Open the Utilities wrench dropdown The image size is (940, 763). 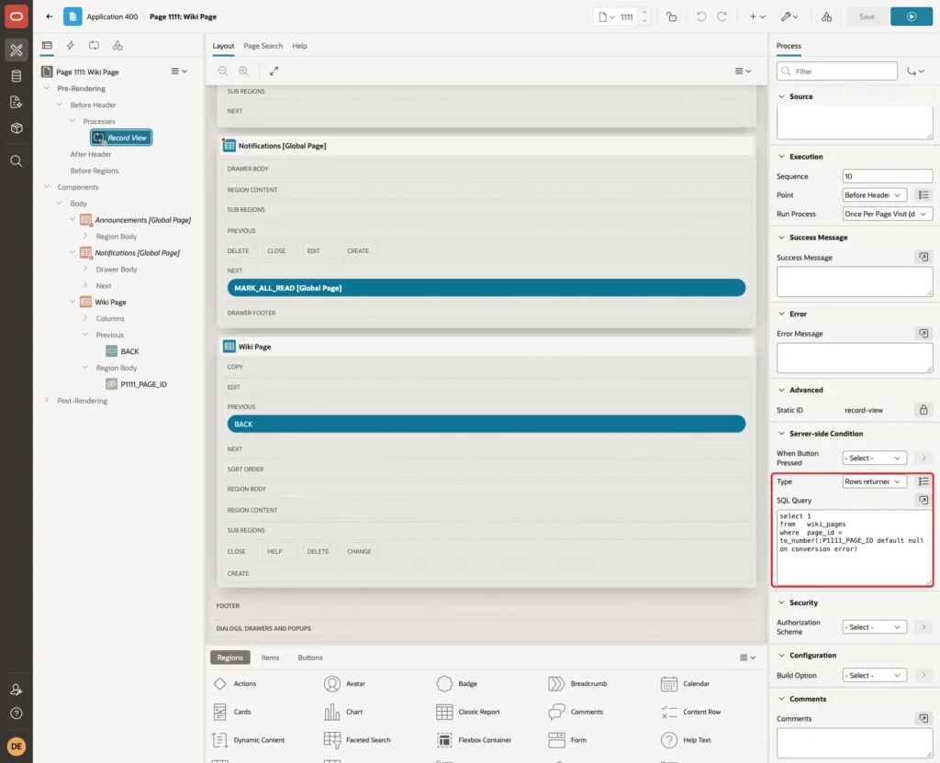(789, 17)
